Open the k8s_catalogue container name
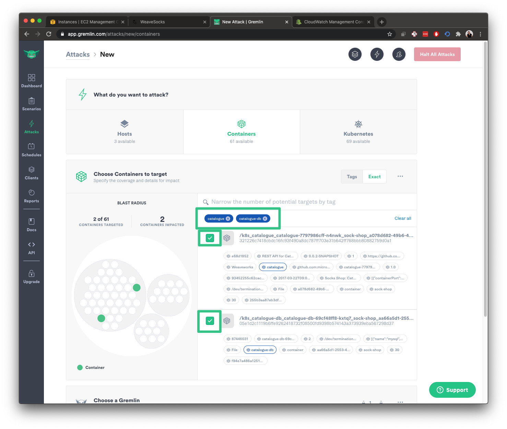Image resolution: width=507 pixels, height=429 pixels. [326, 236]
